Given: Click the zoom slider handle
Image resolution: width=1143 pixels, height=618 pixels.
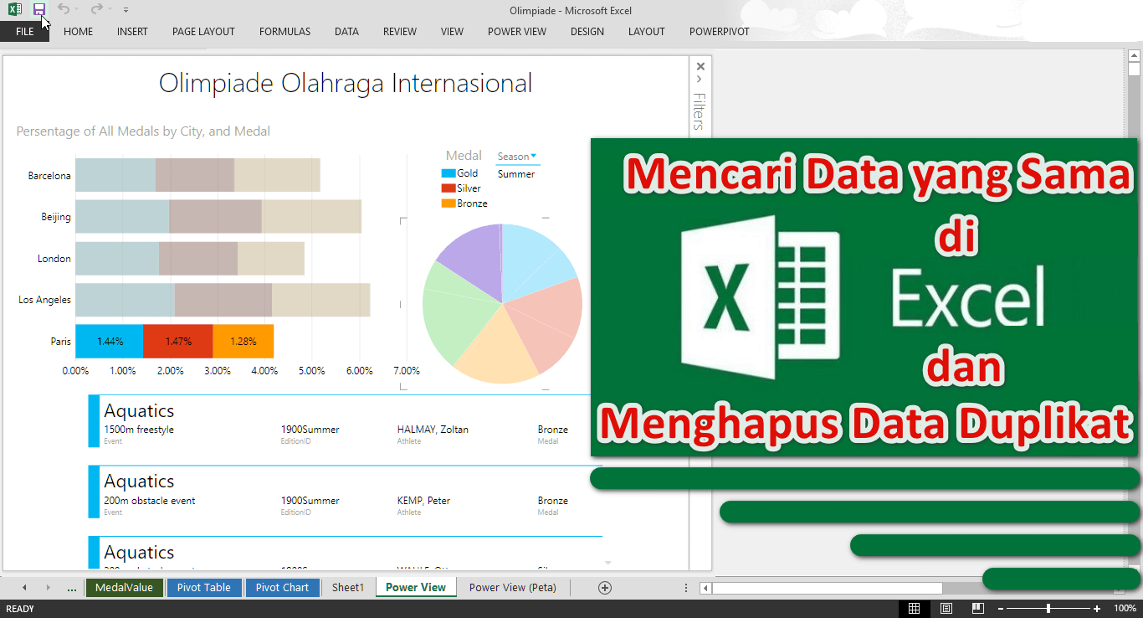Looking at the screenshot, I should click(1048, 609).
